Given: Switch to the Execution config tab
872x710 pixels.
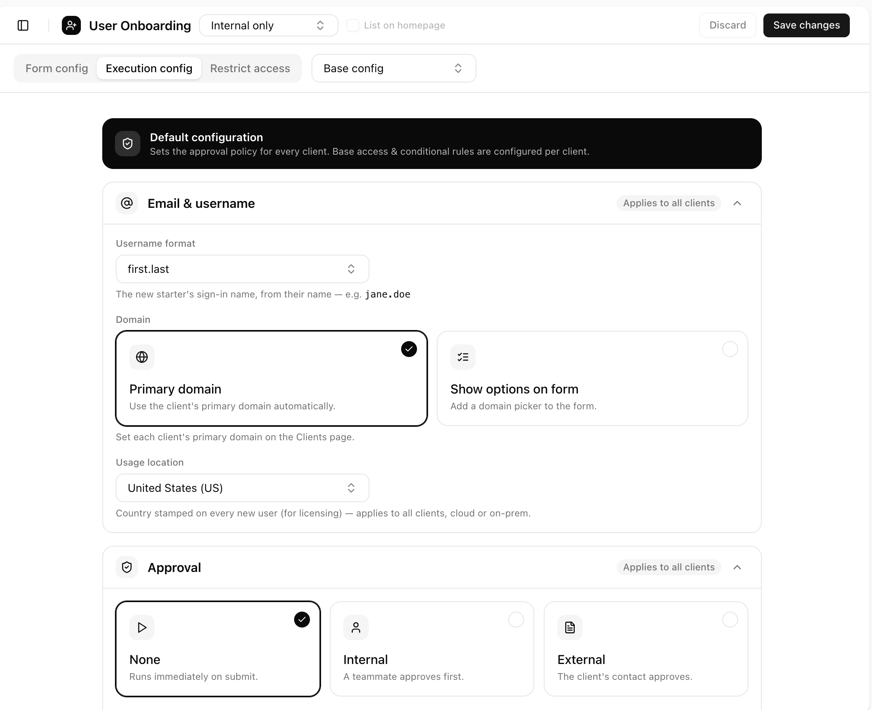Looking at the screenshot, I should click(149, 68).
